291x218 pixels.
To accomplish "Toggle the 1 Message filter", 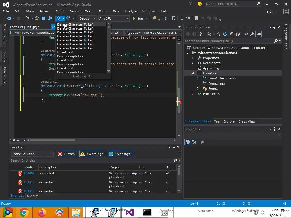I will pyautogui.click(x=120, y=154).
